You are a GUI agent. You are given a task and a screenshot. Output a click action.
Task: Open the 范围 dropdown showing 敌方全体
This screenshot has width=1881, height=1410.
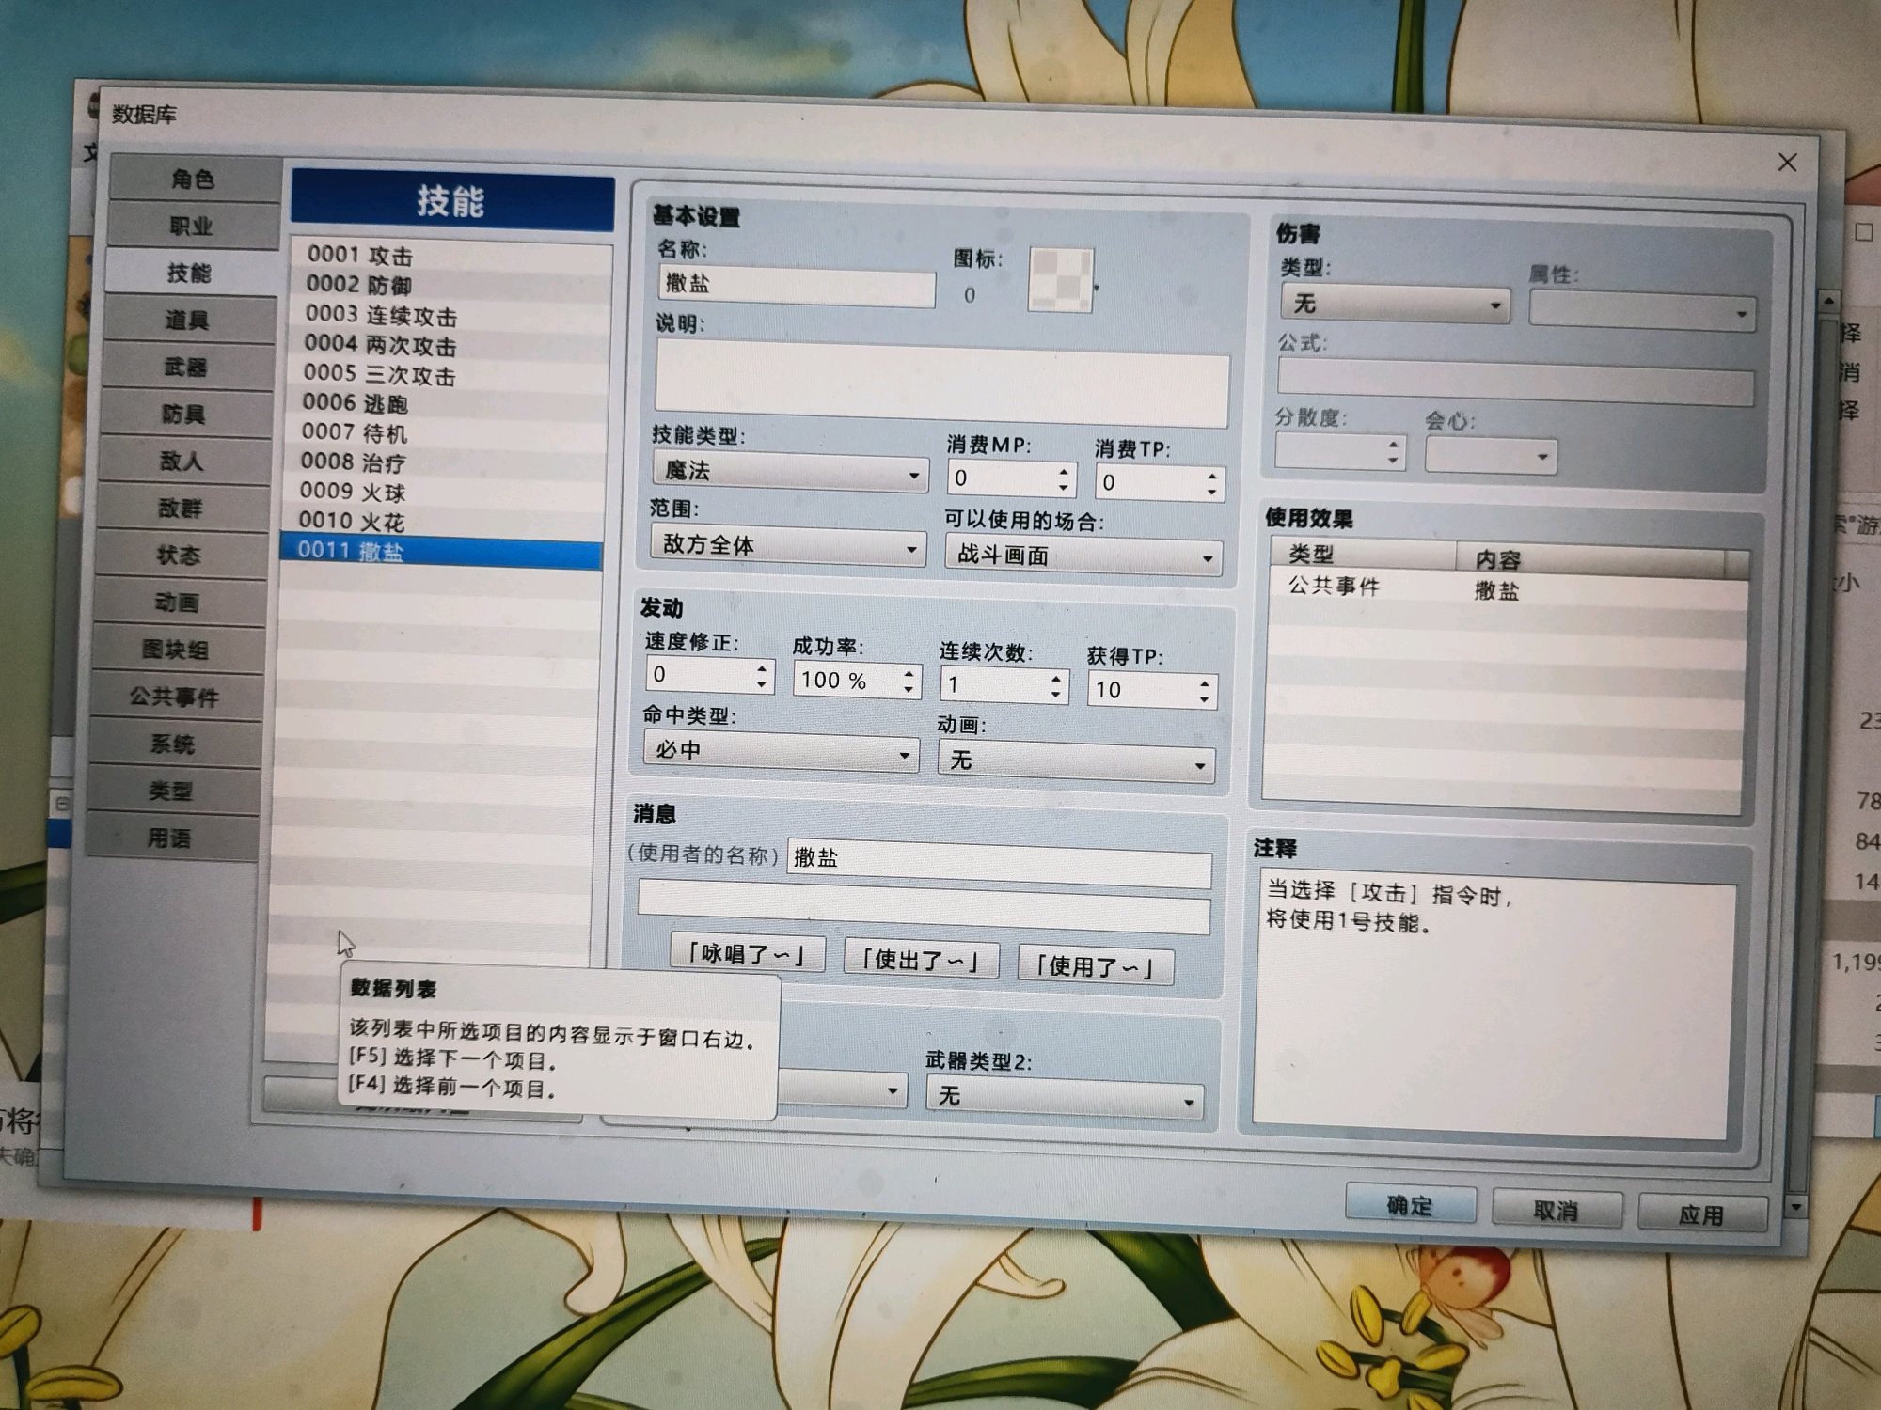click(788, 546)
